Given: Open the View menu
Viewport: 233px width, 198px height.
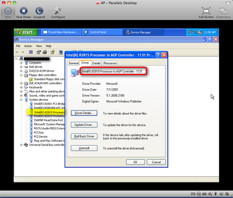Looking at the screenshot, I should [39, 46].
